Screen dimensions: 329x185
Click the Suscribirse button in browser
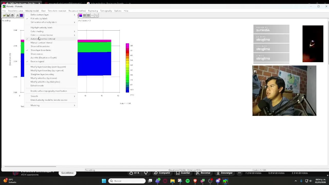coord(67,173)
